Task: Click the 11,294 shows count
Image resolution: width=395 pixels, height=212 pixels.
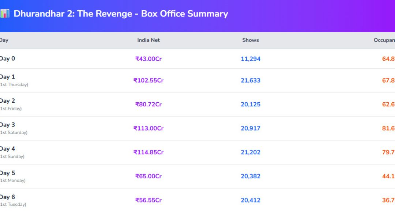Action: (251, 59)
